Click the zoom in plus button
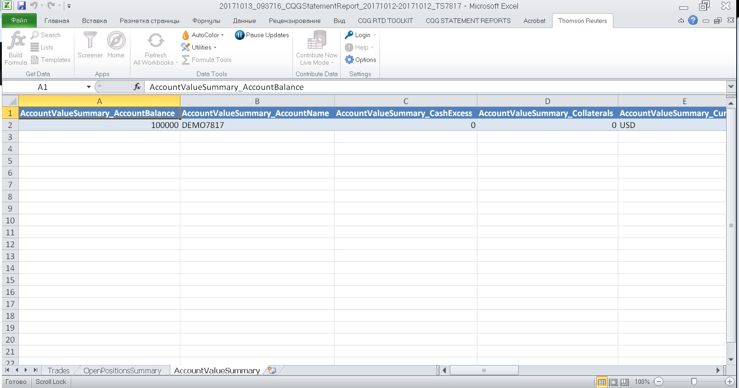This screenshot has height=388, width=739. (729, 382)
